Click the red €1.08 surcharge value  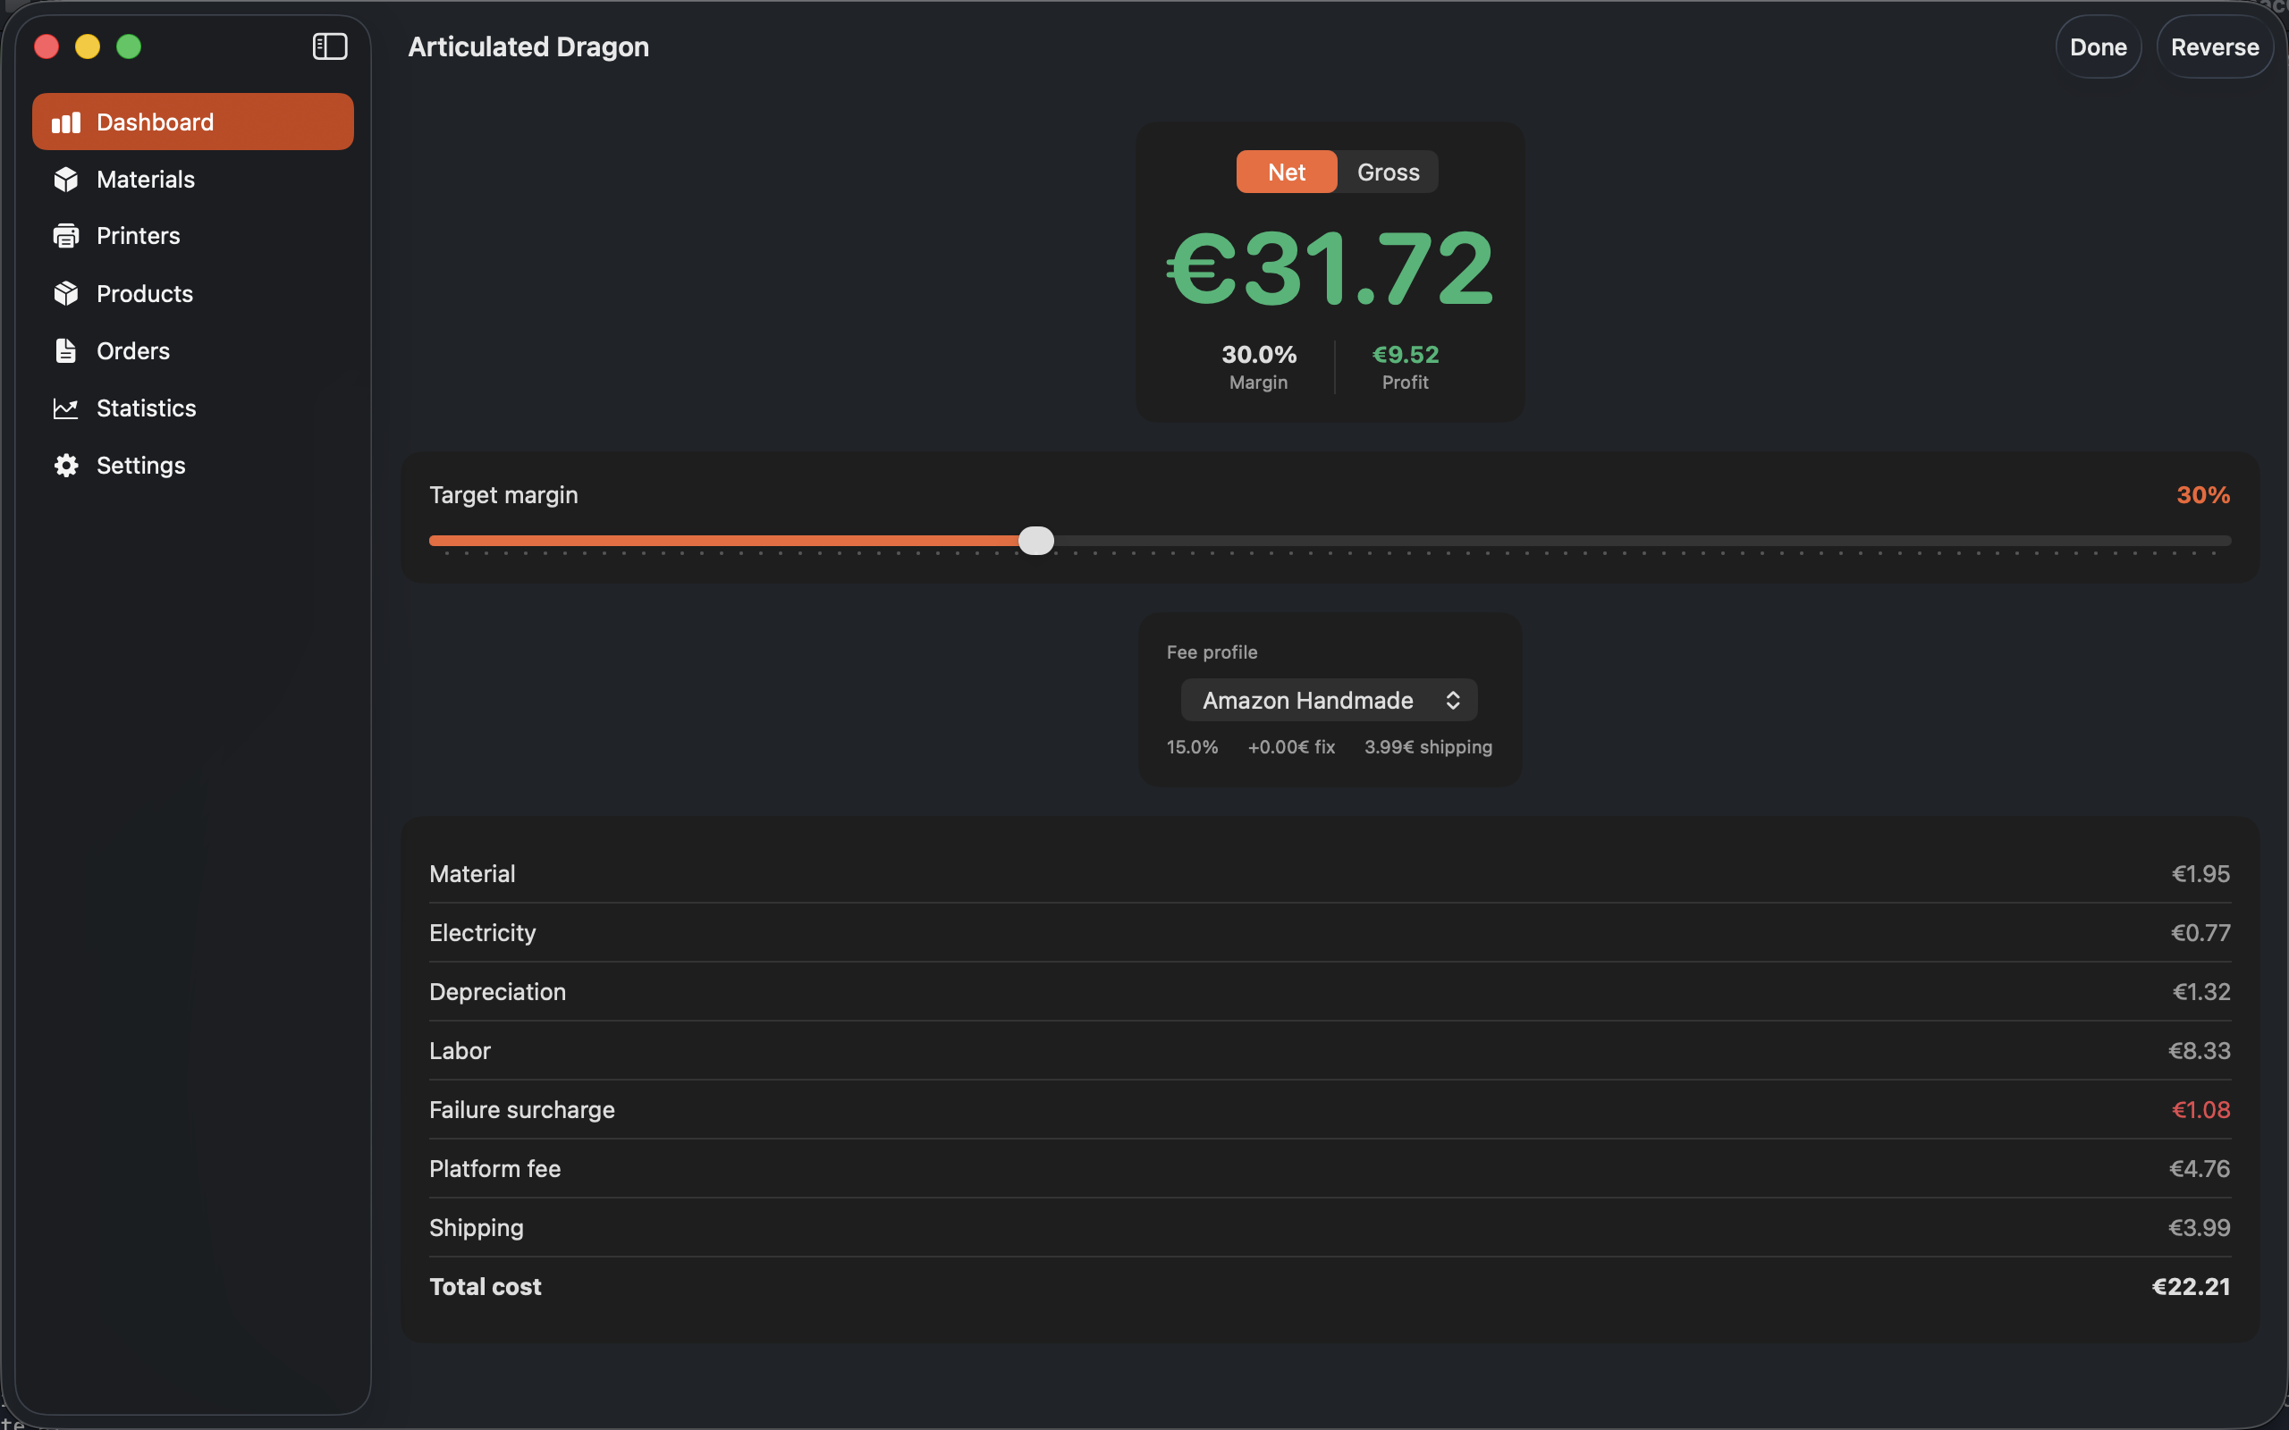(x=2201, y=1109)
